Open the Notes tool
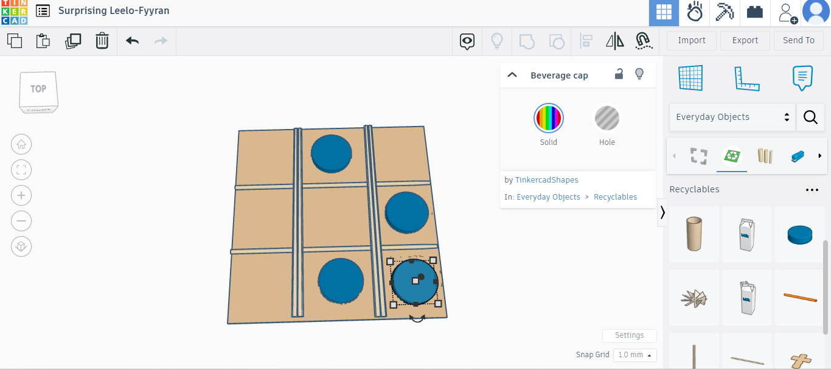The height and width of the screenshot is (370, 831). click(802, 78)
